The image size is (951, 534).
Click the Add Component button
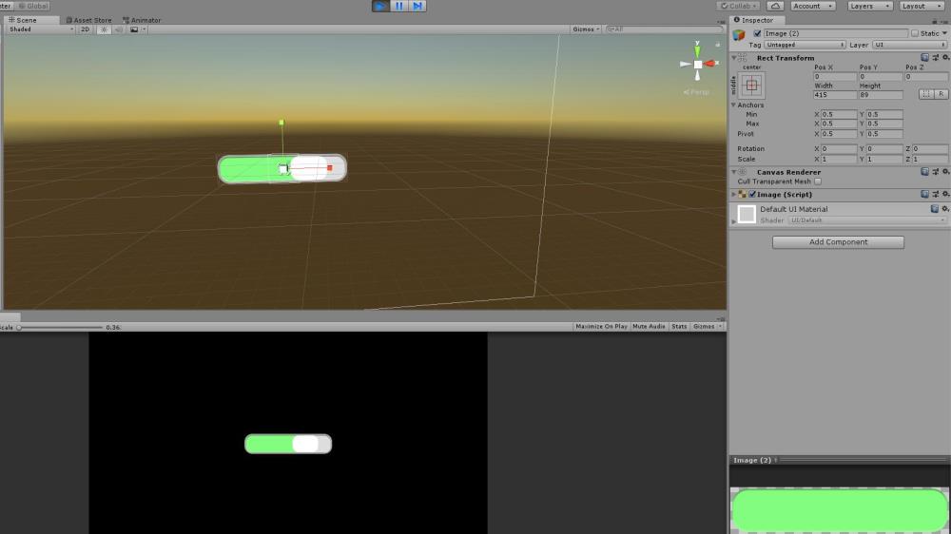point(838,242)
